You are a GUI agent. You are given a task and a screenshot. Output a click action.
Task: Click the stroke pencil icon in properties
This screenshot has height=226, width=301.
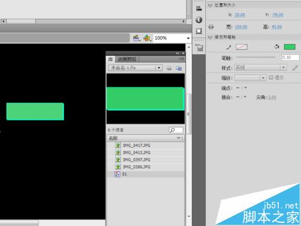click(229, 47)
